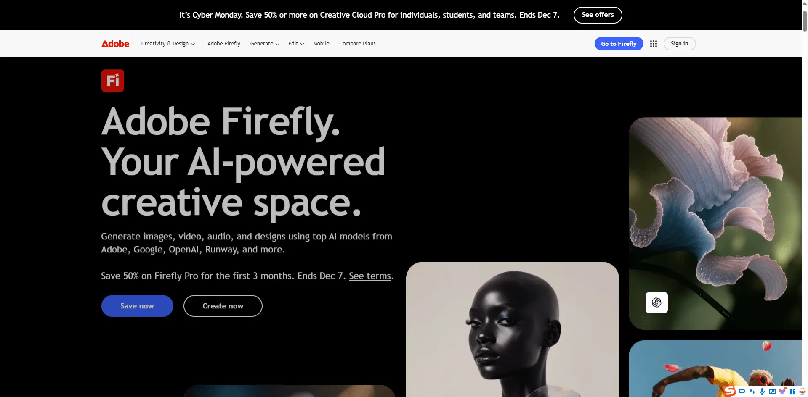Open the Edit dropdown in navigation
Screen dimensions: 808x397
tap(296, 44)
